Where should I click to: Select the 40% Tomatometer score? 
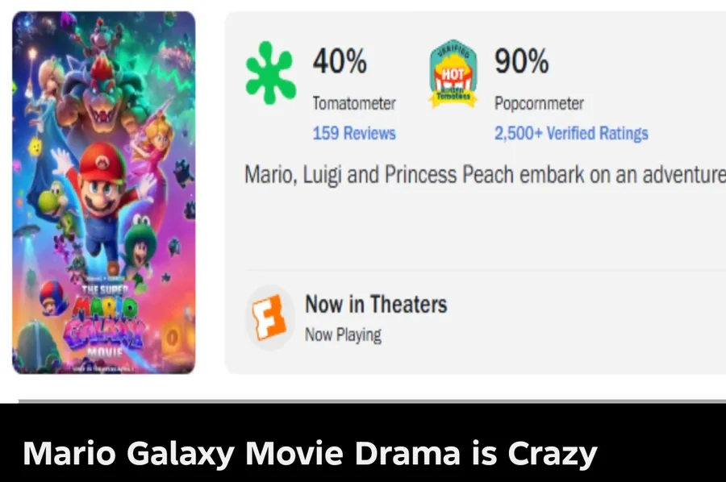340,61
